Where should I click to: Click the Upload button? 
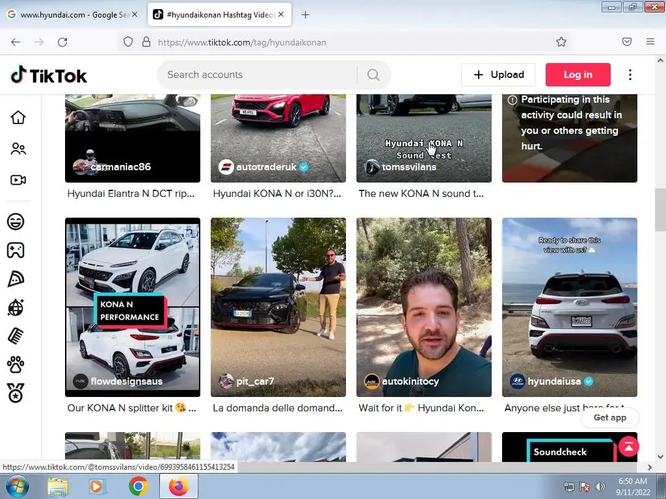[498, 75]
